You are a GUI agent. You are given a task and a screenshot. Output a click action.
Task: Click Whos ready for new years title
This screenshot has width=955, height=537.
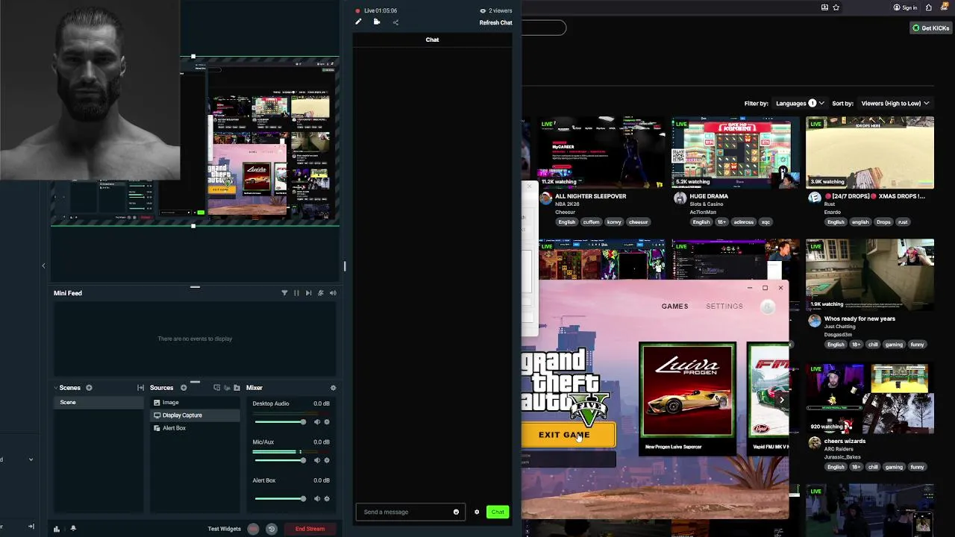pos(859,318)
